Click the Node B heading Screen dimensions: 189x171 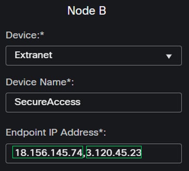coord(87,11)
